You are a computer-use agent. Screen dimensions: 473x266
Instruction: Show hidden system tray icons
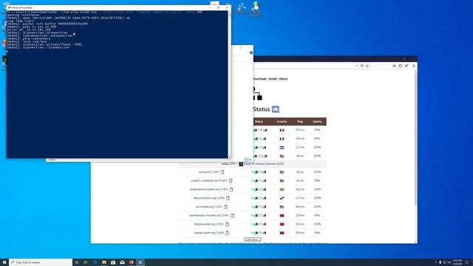(435, 262)
